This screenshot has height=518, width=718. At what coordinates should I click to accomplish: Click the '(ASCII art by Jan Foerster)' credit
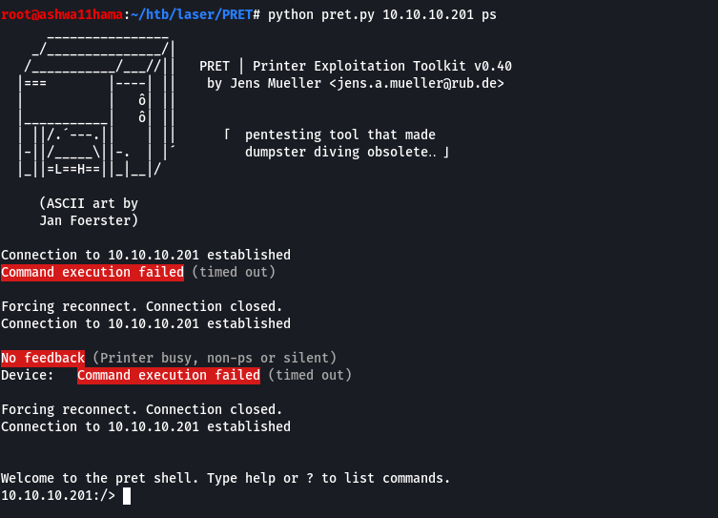tap(89, 212)
